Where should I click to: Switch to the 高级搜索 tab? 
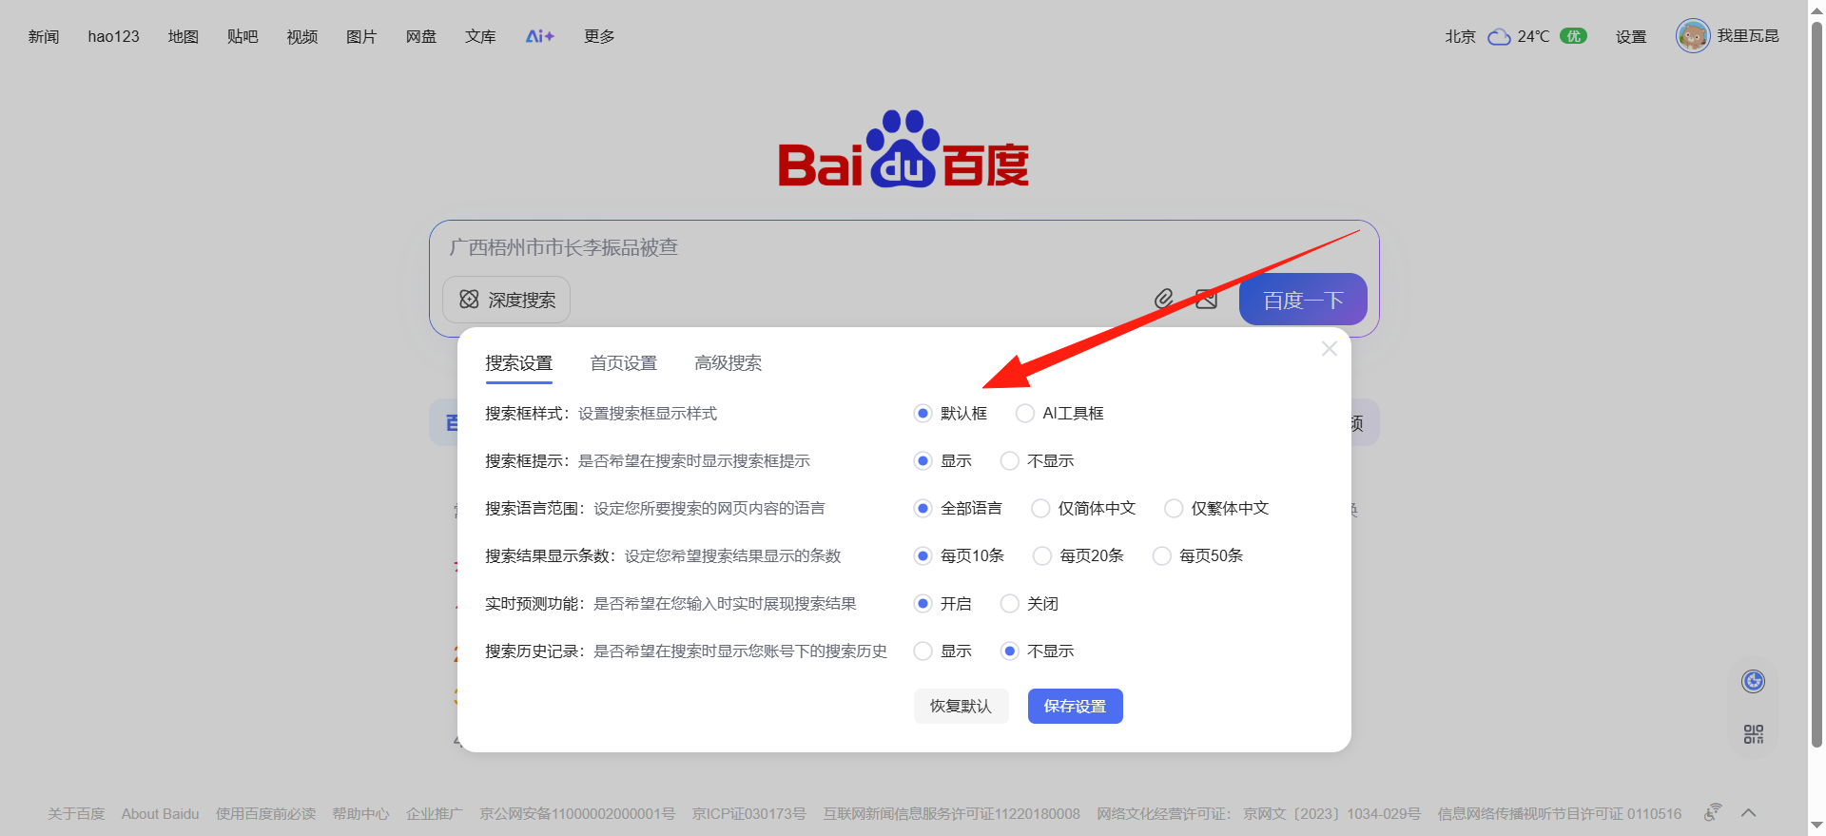[x=728, y=363]
